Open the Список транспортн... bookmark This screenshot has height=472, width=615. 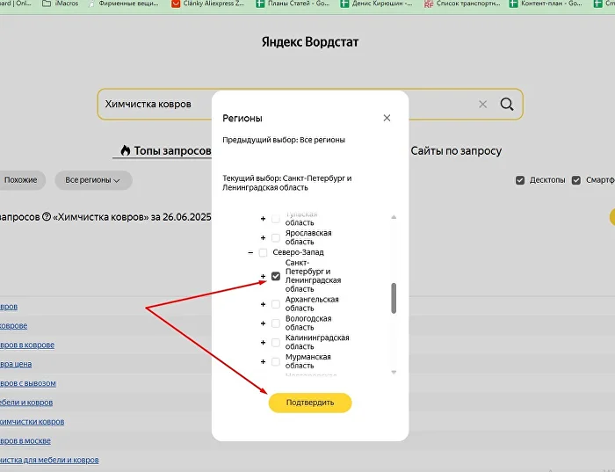462,4
